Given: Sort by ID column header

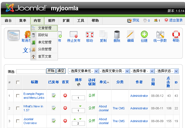Looking at the screenshot, I should [x=176, y=82].
